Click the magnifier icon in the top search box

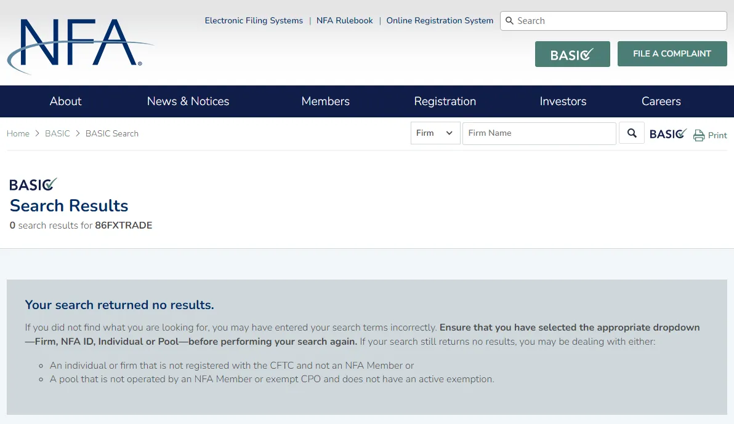[509, 21]
